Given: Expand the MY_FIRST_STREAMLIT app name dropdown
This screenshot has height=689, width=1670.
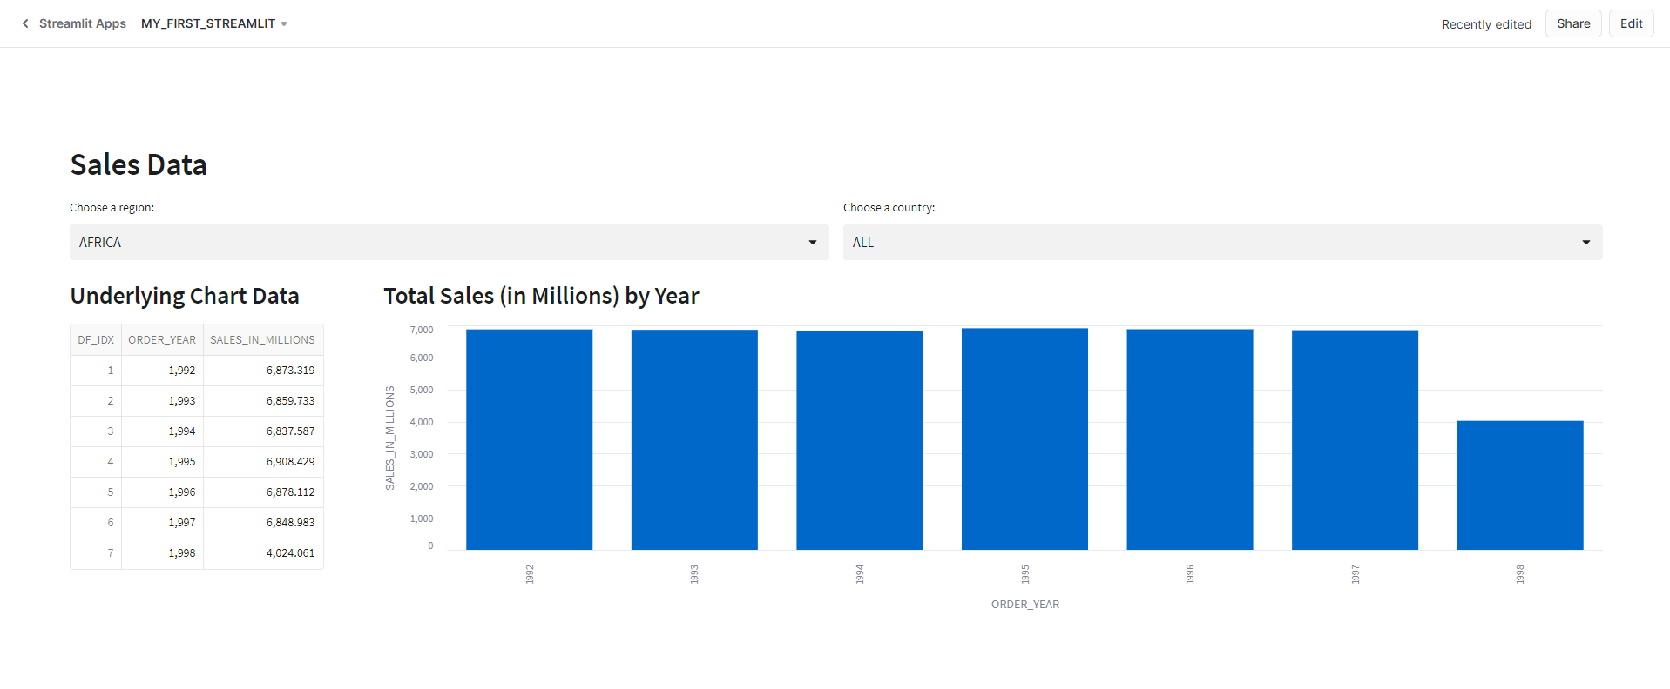Looking at the screenshot, I should click(x=214, y=23).
